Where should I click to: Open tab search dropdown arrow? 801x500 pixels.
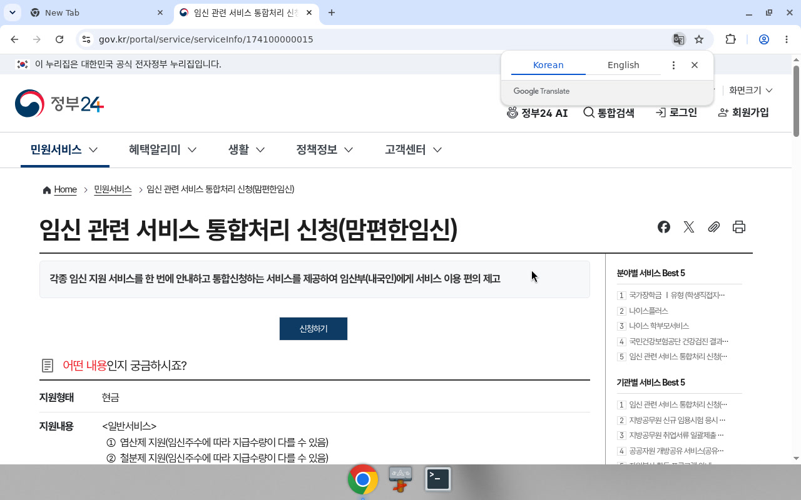tap(12, 12)
